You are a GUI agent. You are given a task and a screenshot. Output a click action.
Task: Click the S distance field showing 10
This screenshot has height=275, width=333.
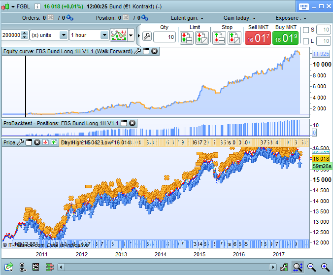pos(324,30)
